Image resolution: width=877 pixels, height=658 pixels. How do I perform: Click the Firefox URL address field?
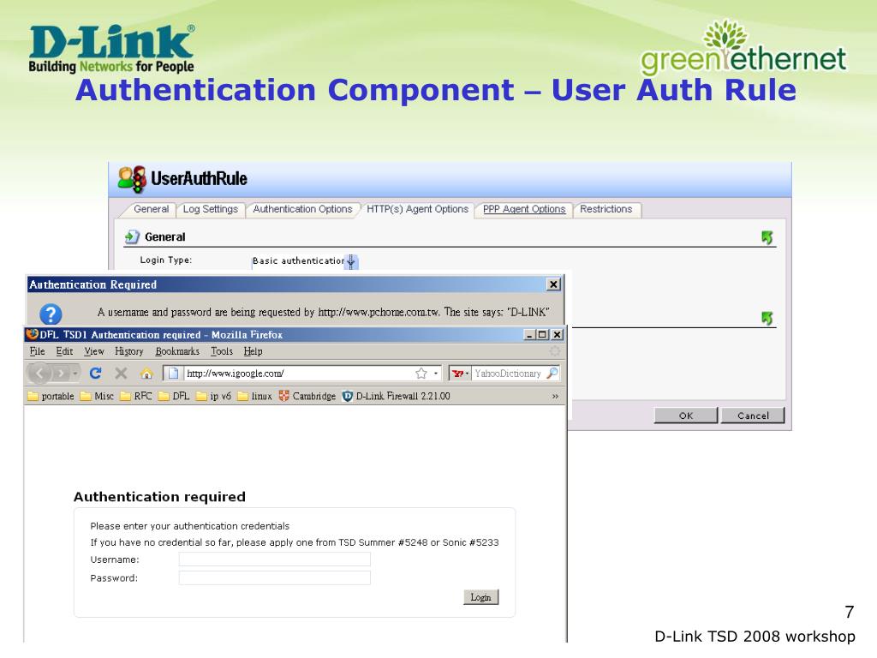tap(302, 374)
